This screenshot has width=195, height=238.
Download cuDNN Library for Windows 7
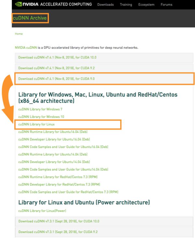pyautogui.click(x=40, y=109)
